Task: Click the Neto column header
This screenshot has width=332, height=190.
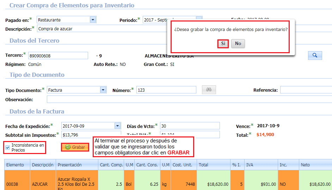Action: (315, 165)
